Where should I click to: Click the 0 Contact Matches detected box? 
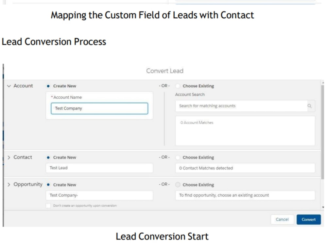[245, 168]
